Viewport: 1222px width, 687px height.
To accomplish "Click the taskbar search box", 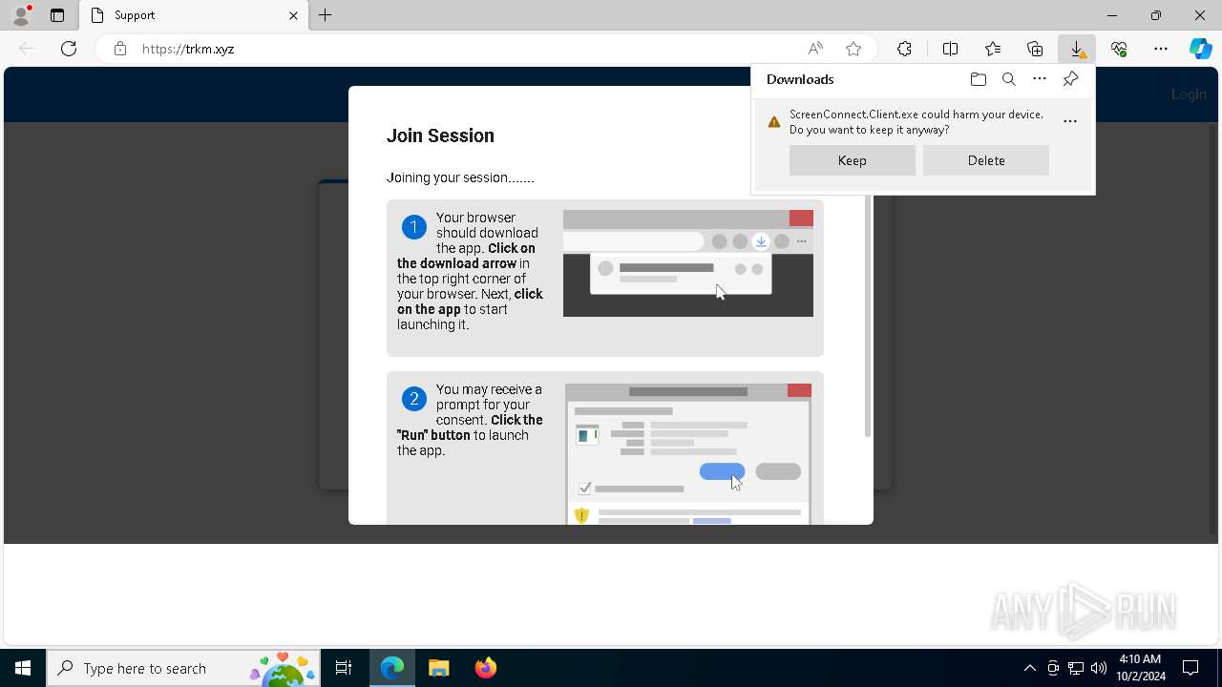I will [x=183, y=668].
